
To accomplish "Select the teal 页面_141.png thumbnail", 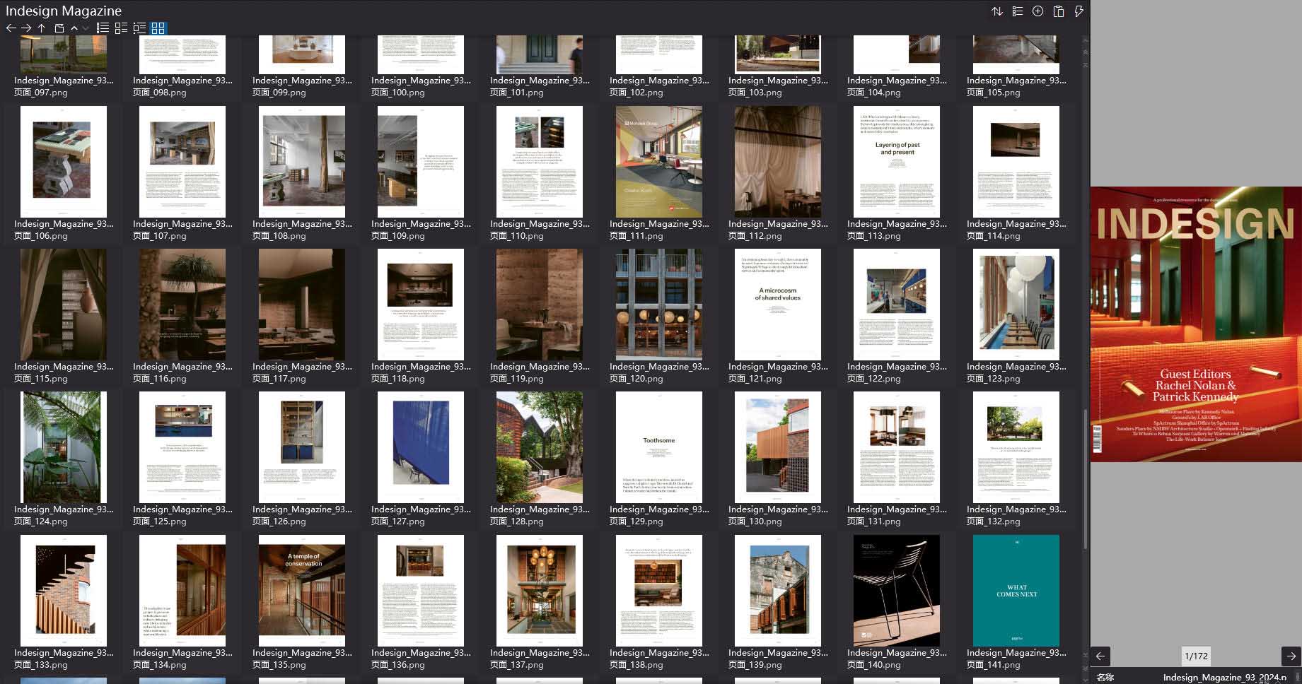I will click(1016, 590).
